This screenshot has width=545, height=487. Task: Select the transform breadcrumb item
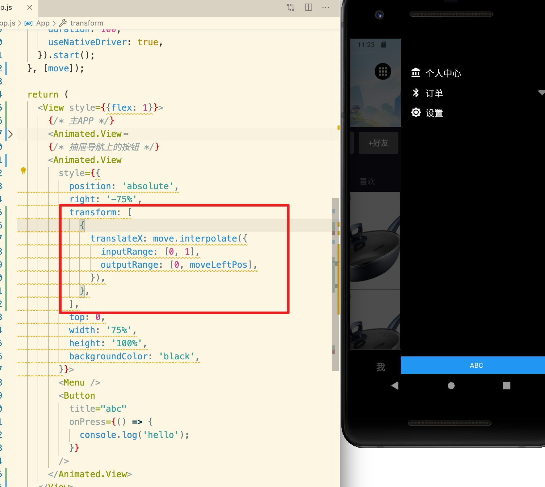(x=86, y=23)
